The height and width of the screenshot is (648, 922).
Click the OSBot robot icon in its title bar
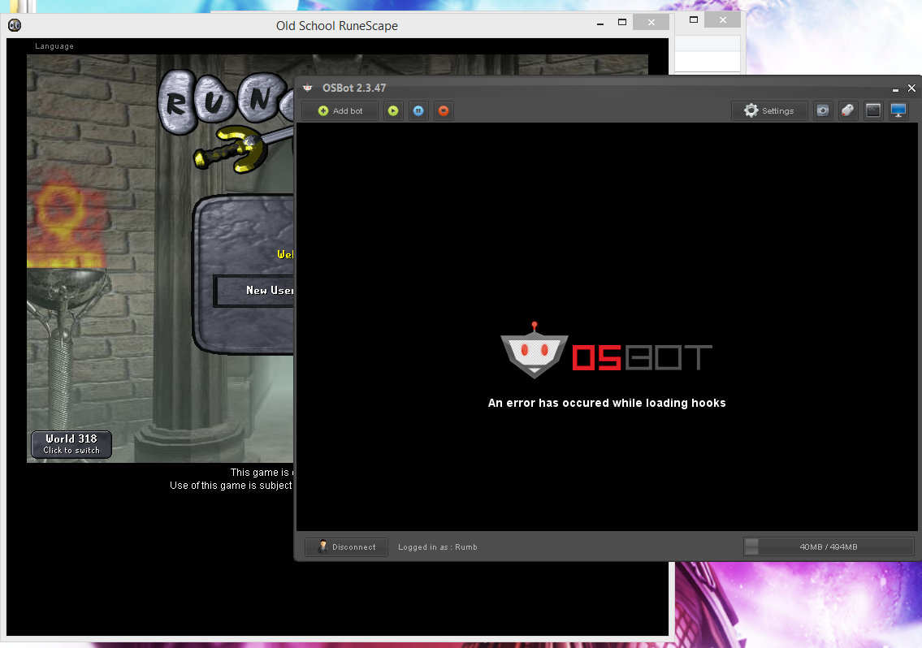308,88
